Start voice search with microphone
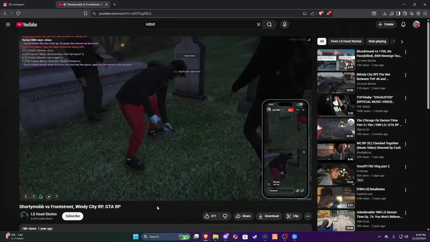This screenshot has width=430, height=242. [285, 25]
